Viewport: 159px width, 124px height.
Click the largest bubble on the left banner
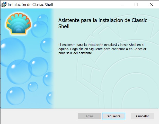13,52
